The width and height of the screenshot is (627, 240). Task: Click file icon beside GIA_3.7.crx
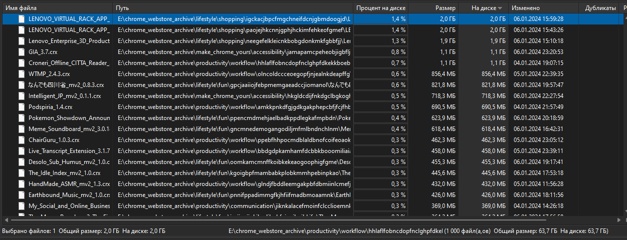click(21, 52)
